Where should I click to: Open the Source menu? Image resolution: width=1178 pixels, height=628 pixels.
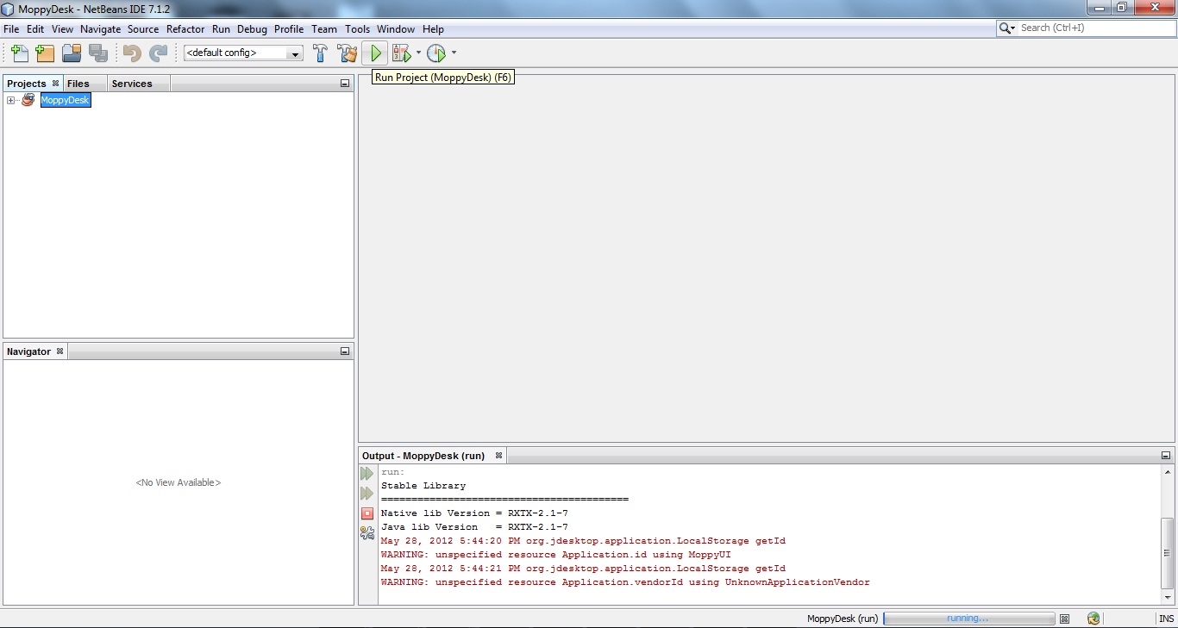(143, 29)
